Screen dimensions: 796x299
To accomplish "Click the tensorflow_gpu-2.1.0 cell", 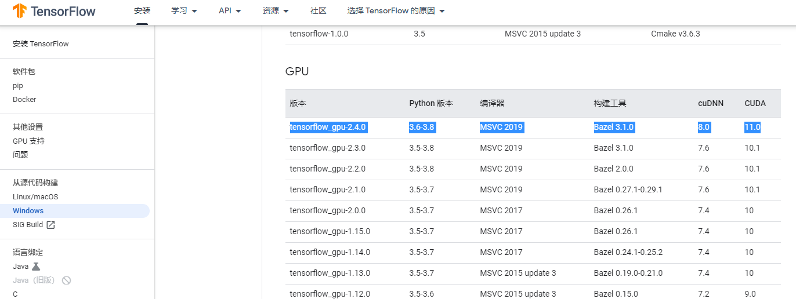I will 328,189.
